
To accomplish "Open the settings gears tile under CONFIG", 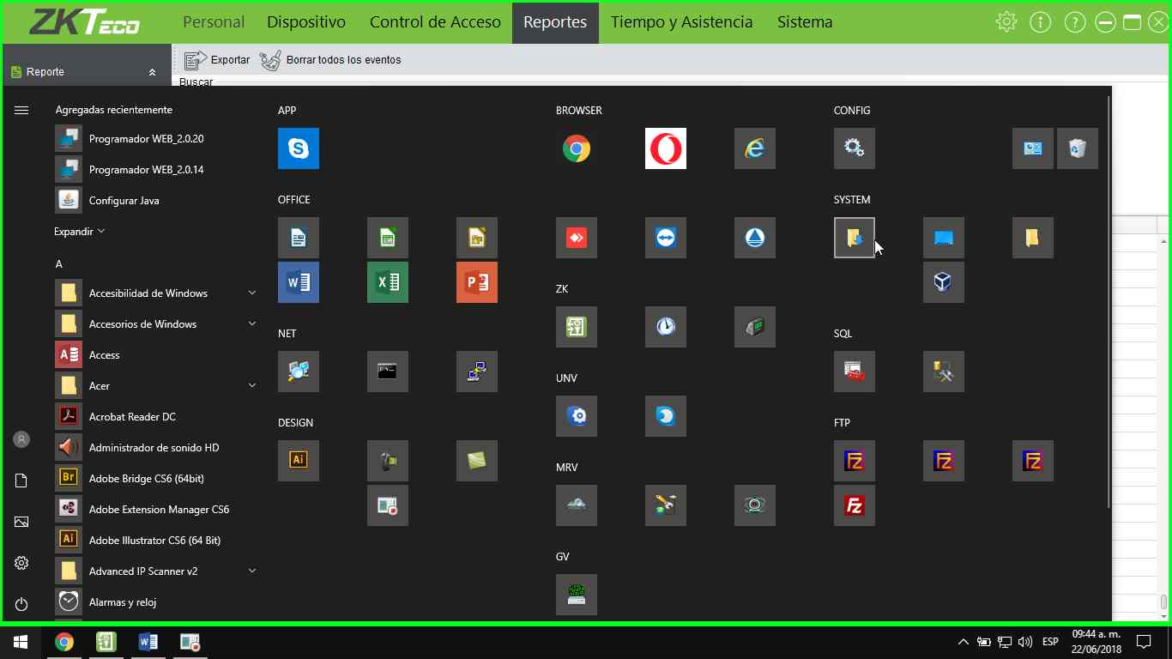I will [855, 148].
